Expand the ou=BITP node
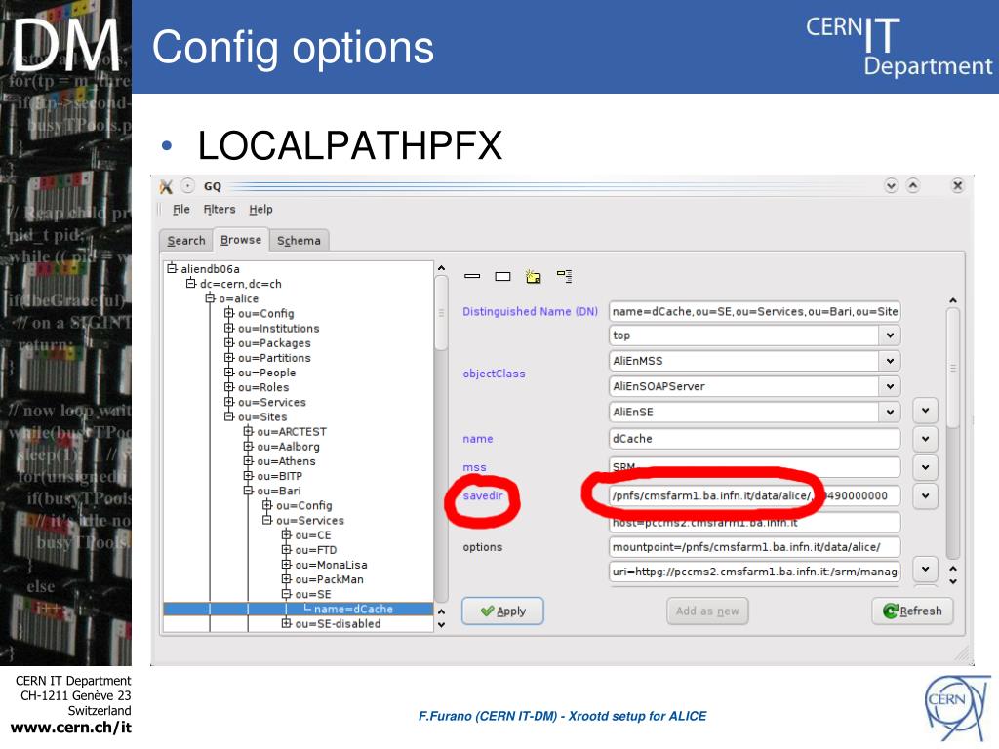This screenshot has height=749, width=999. [x=248, y=475]
